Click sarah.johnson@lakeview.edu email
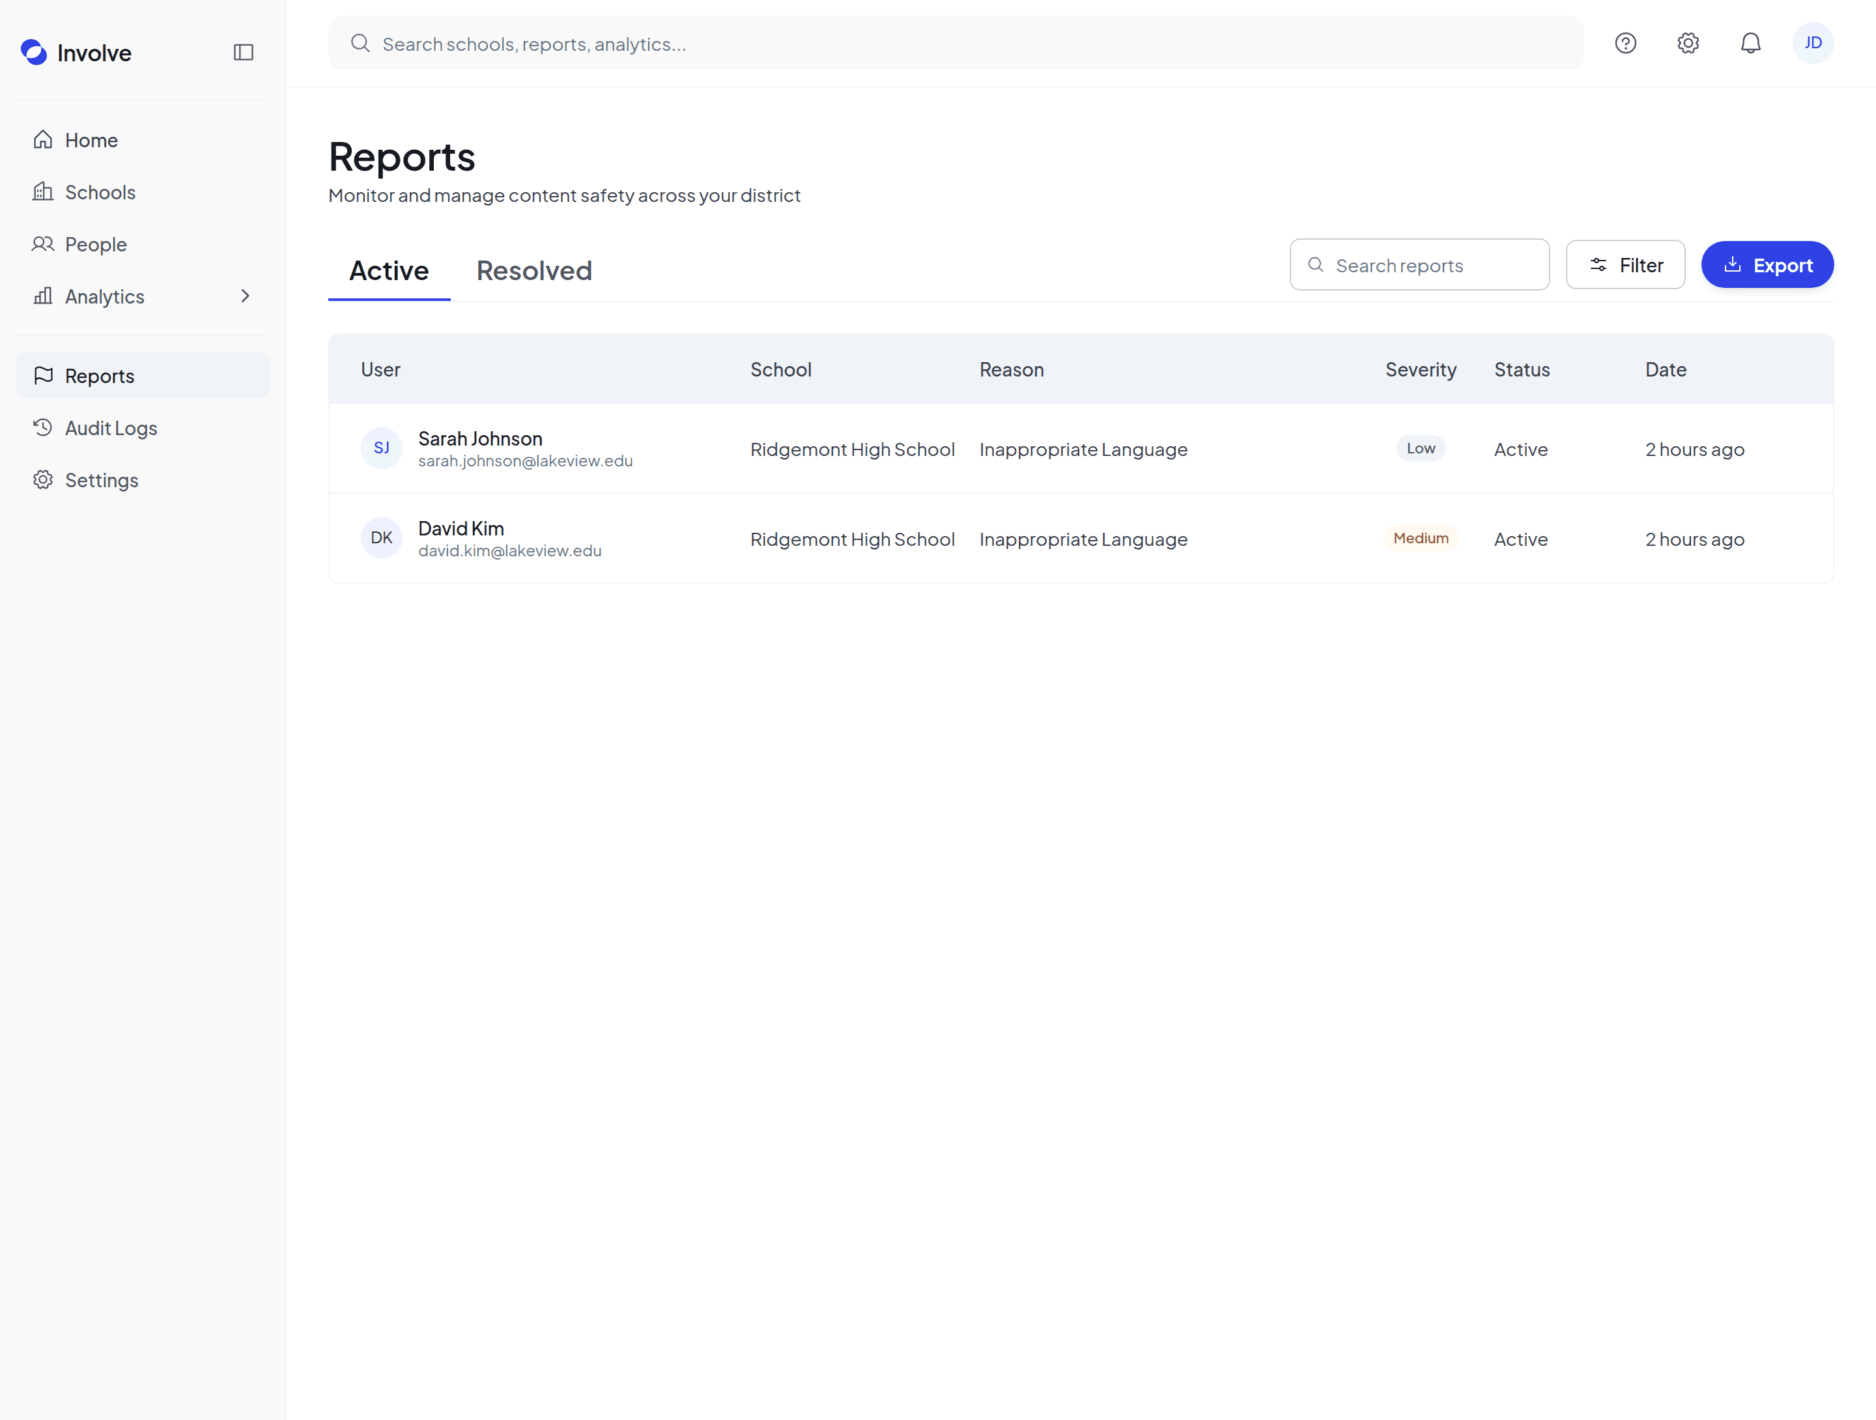This screenshot has width=1876, height=1420. 526,461
